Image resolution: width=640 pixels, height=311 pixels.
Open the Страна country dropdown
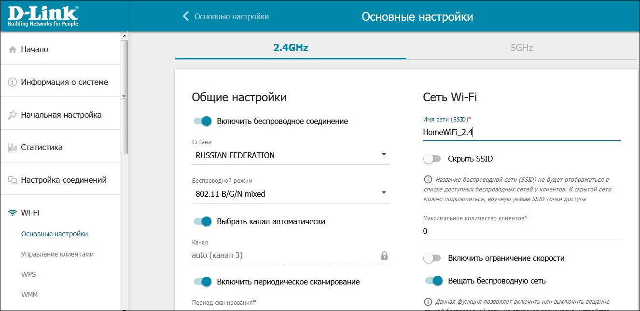tap(290, 155)
